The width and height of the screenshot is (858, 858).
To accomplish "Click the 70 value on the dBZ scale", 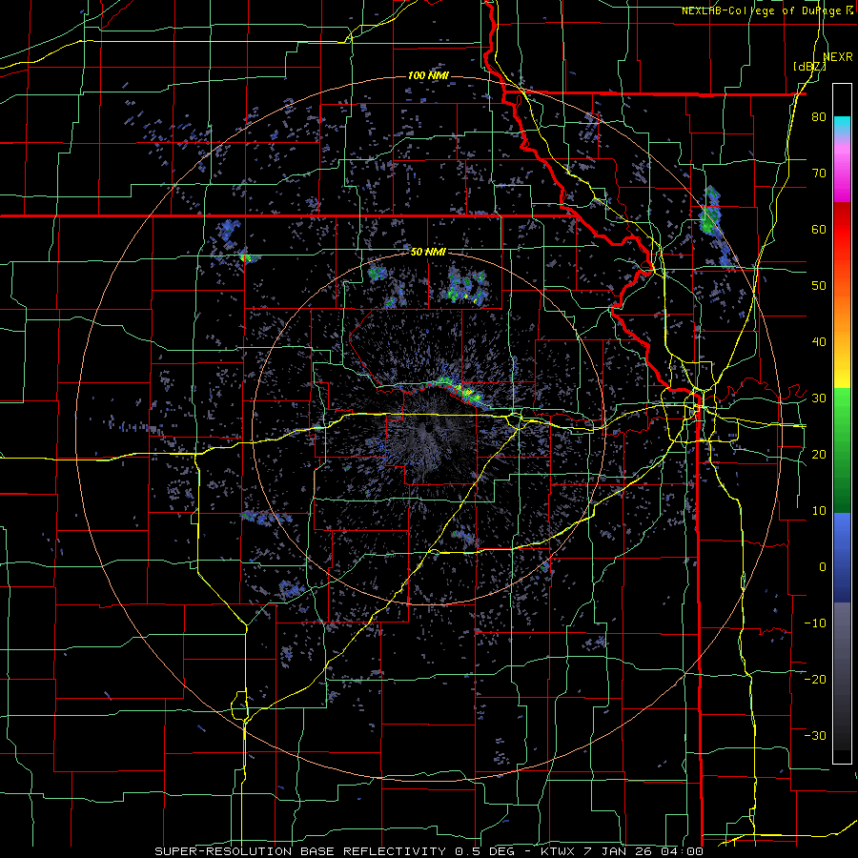I will pyautogui.click(x=819, y=174).
